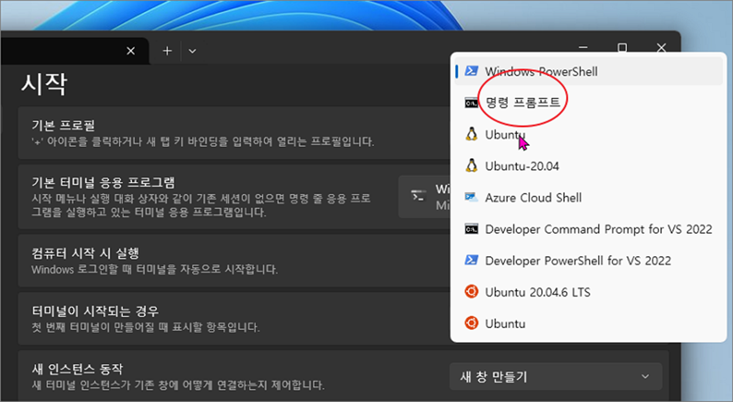Open a new tab with plus button

click(x=167, y=51)
